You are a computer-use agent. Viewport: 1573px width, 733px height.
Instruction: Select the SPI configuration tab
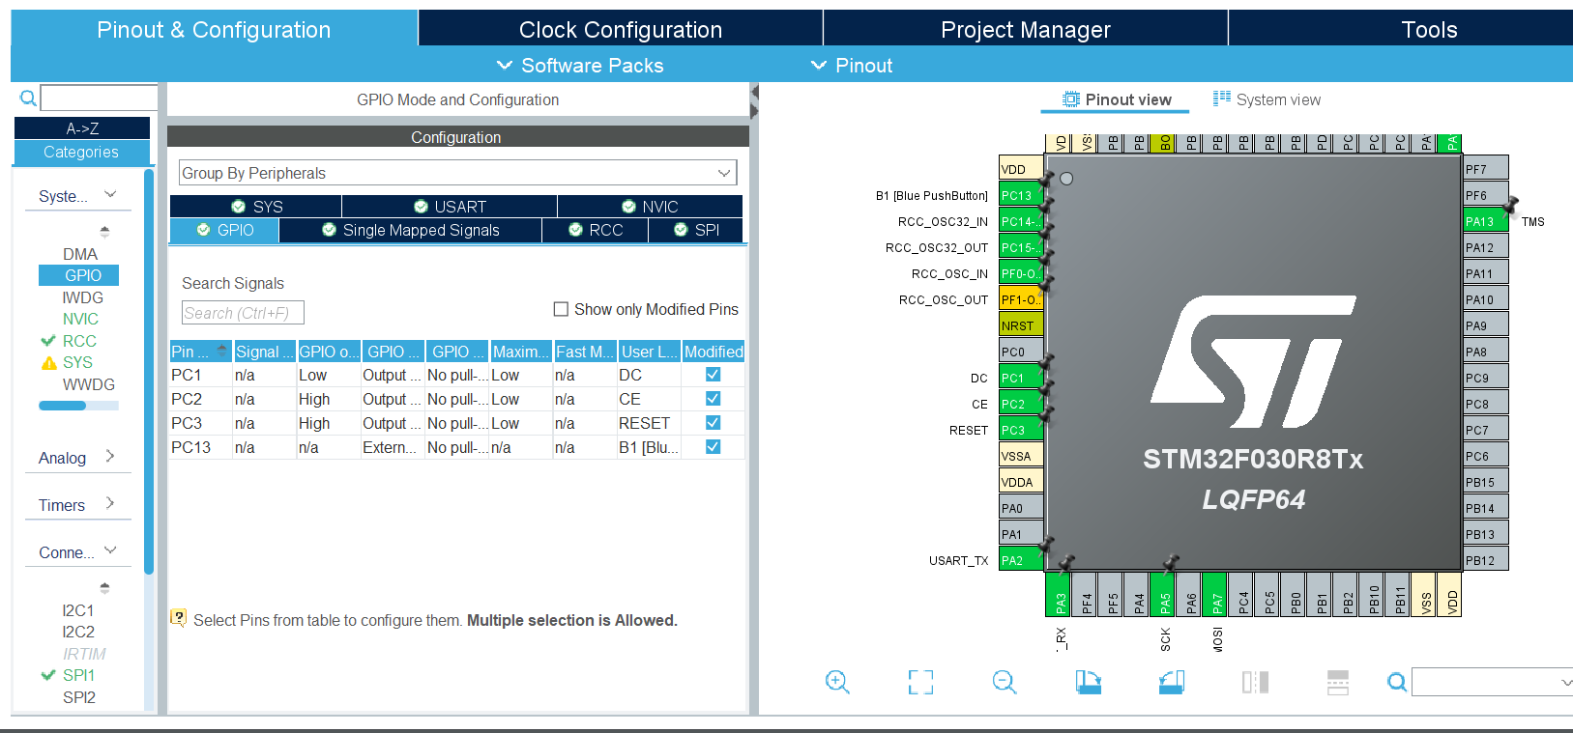pos(696,230)
